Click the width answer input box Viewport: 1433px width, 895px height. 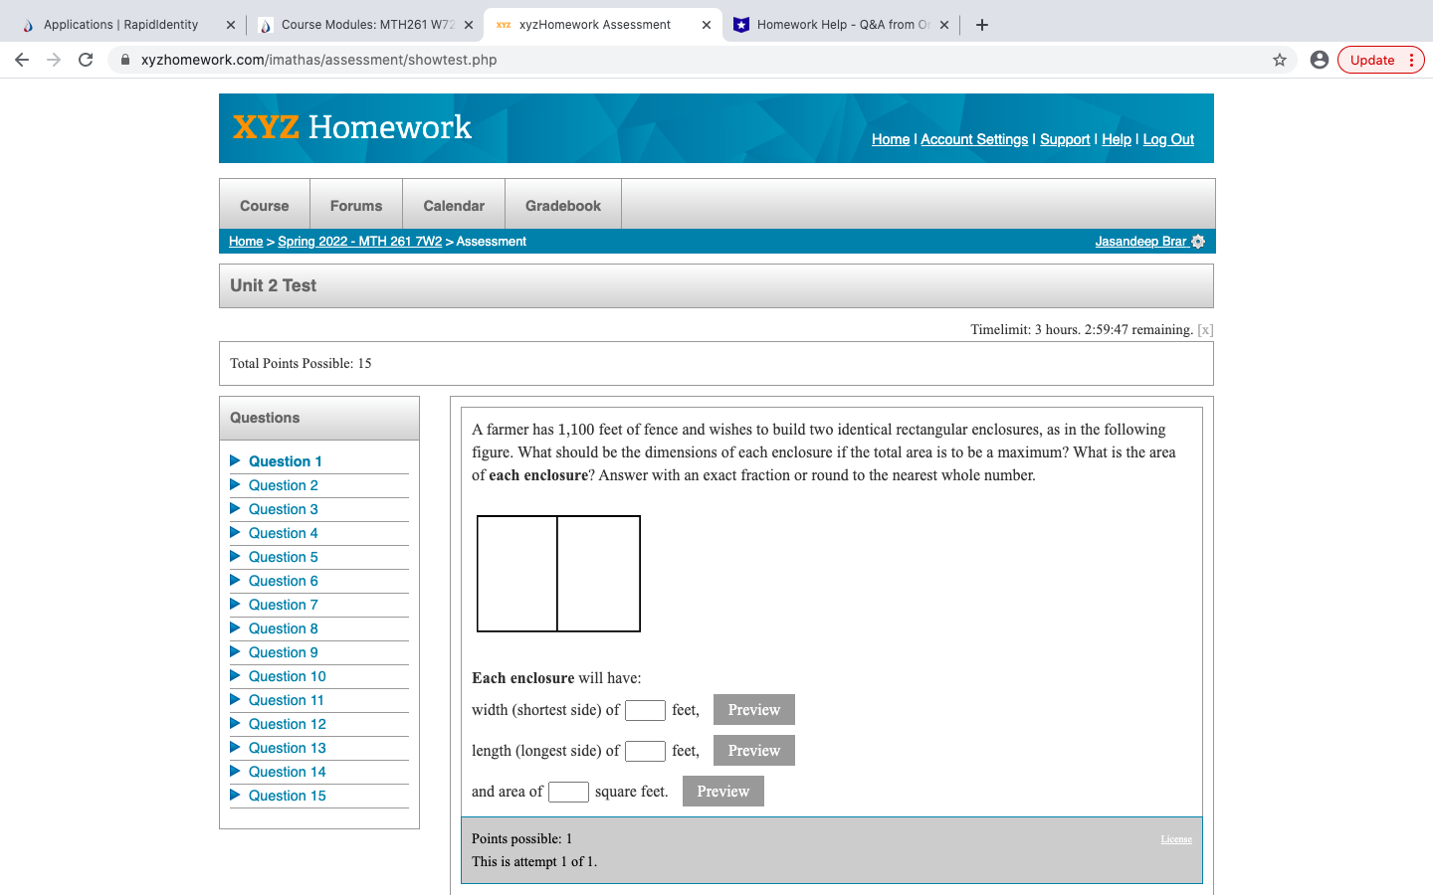645,709
